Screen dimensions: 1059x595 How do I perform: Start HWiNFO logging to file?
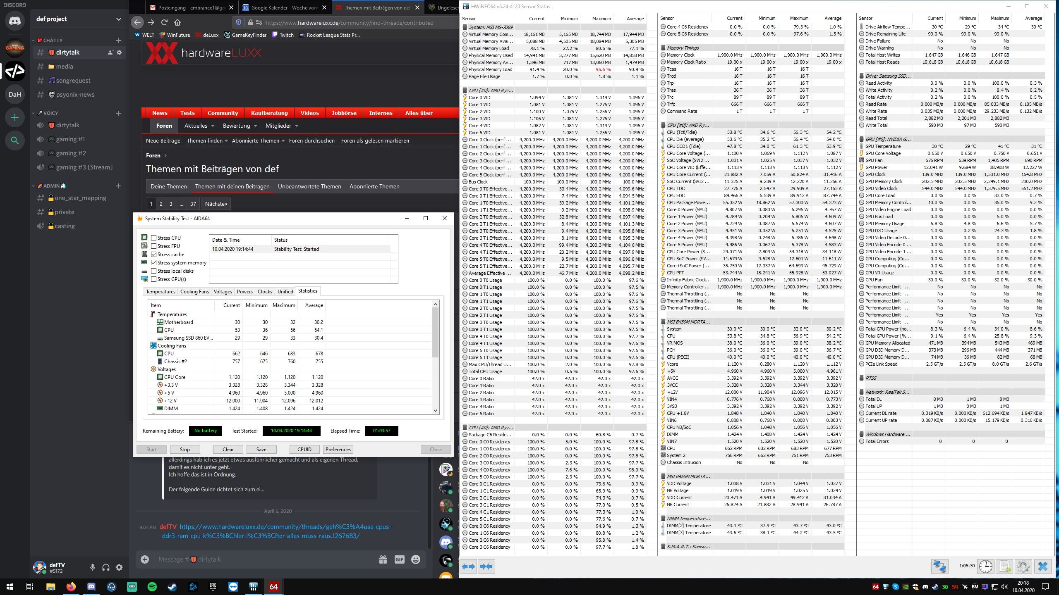(x=1004, y=566)
